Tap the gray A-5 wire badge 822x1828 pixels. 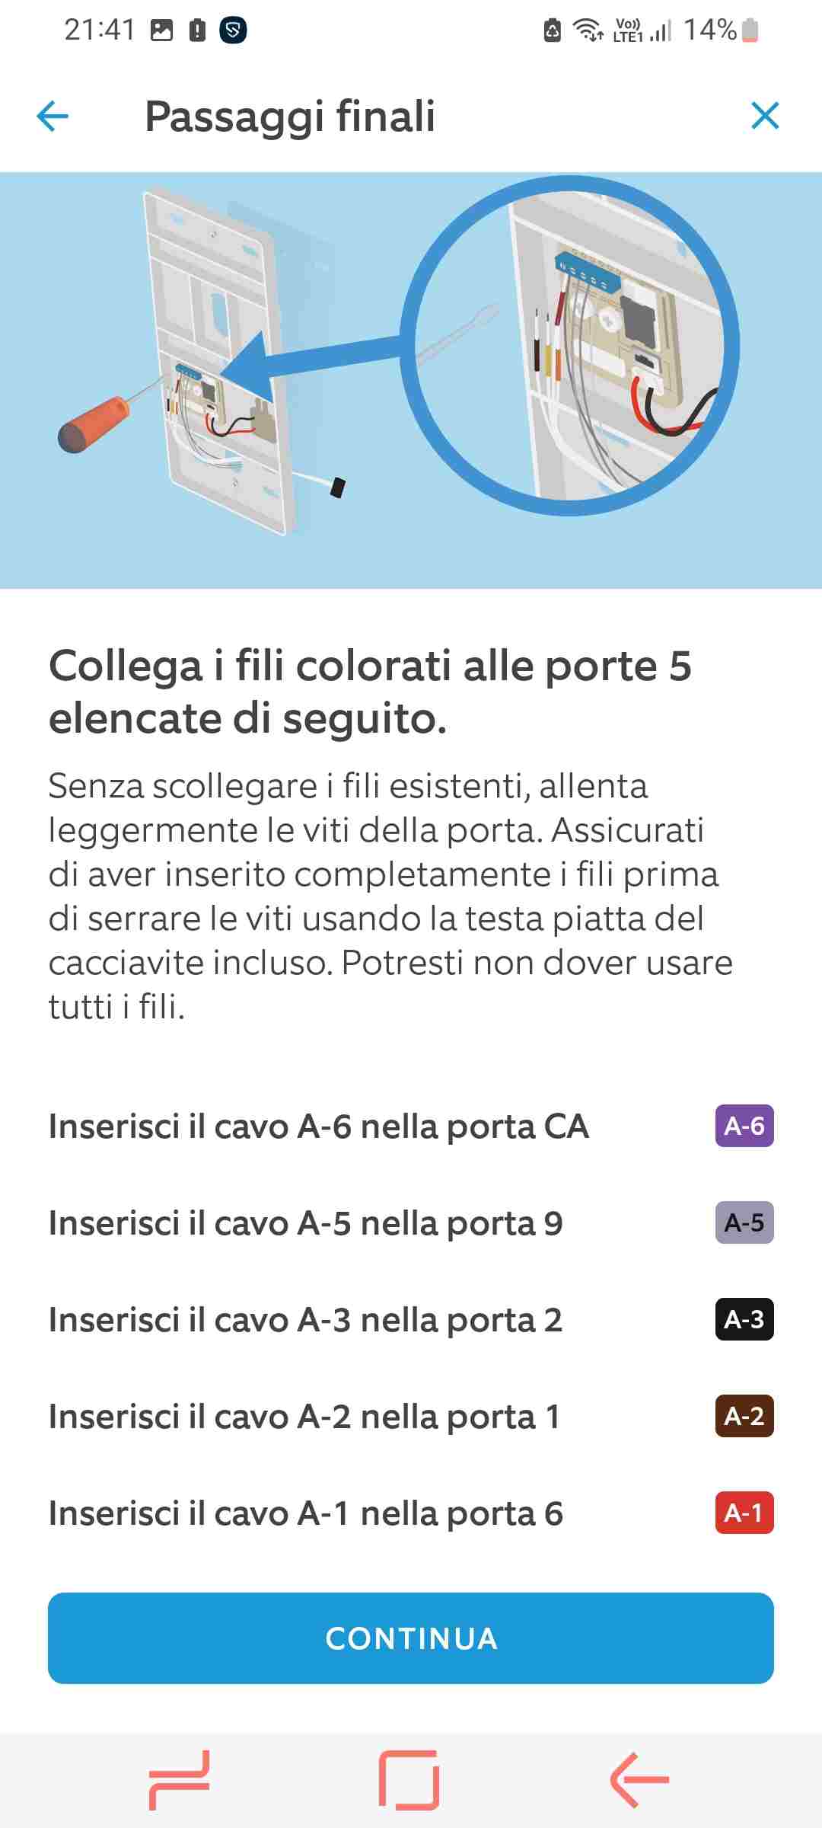coord(744,1222)
